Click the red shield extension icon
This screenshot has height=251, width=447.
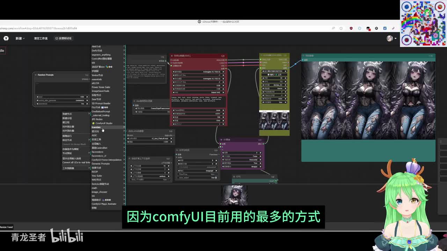pos(351,28)
